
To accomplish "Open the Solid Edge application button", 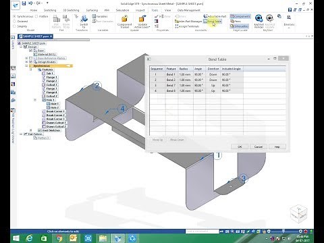I will [16, 5].
